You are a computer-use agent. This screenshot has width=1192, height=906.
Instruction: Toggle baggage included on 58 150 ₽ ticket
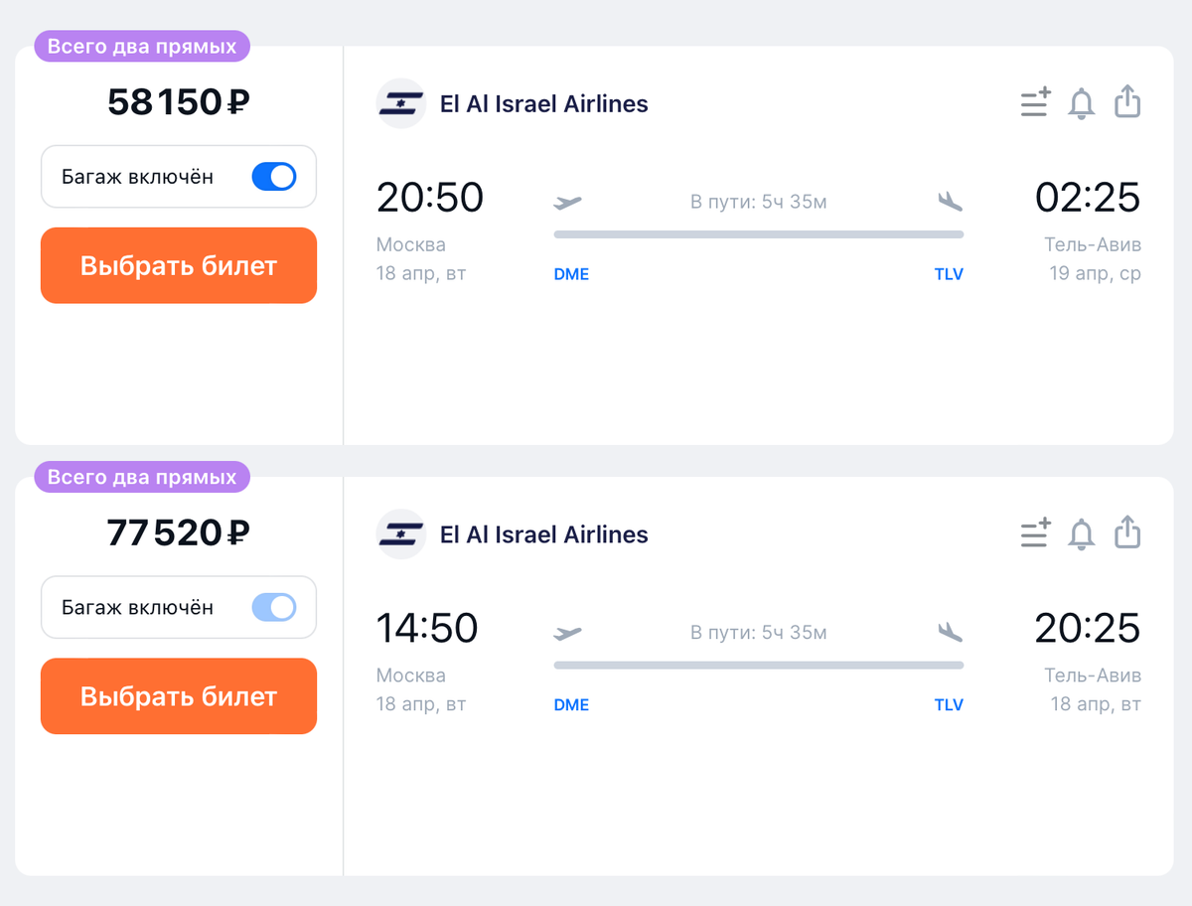273,177
